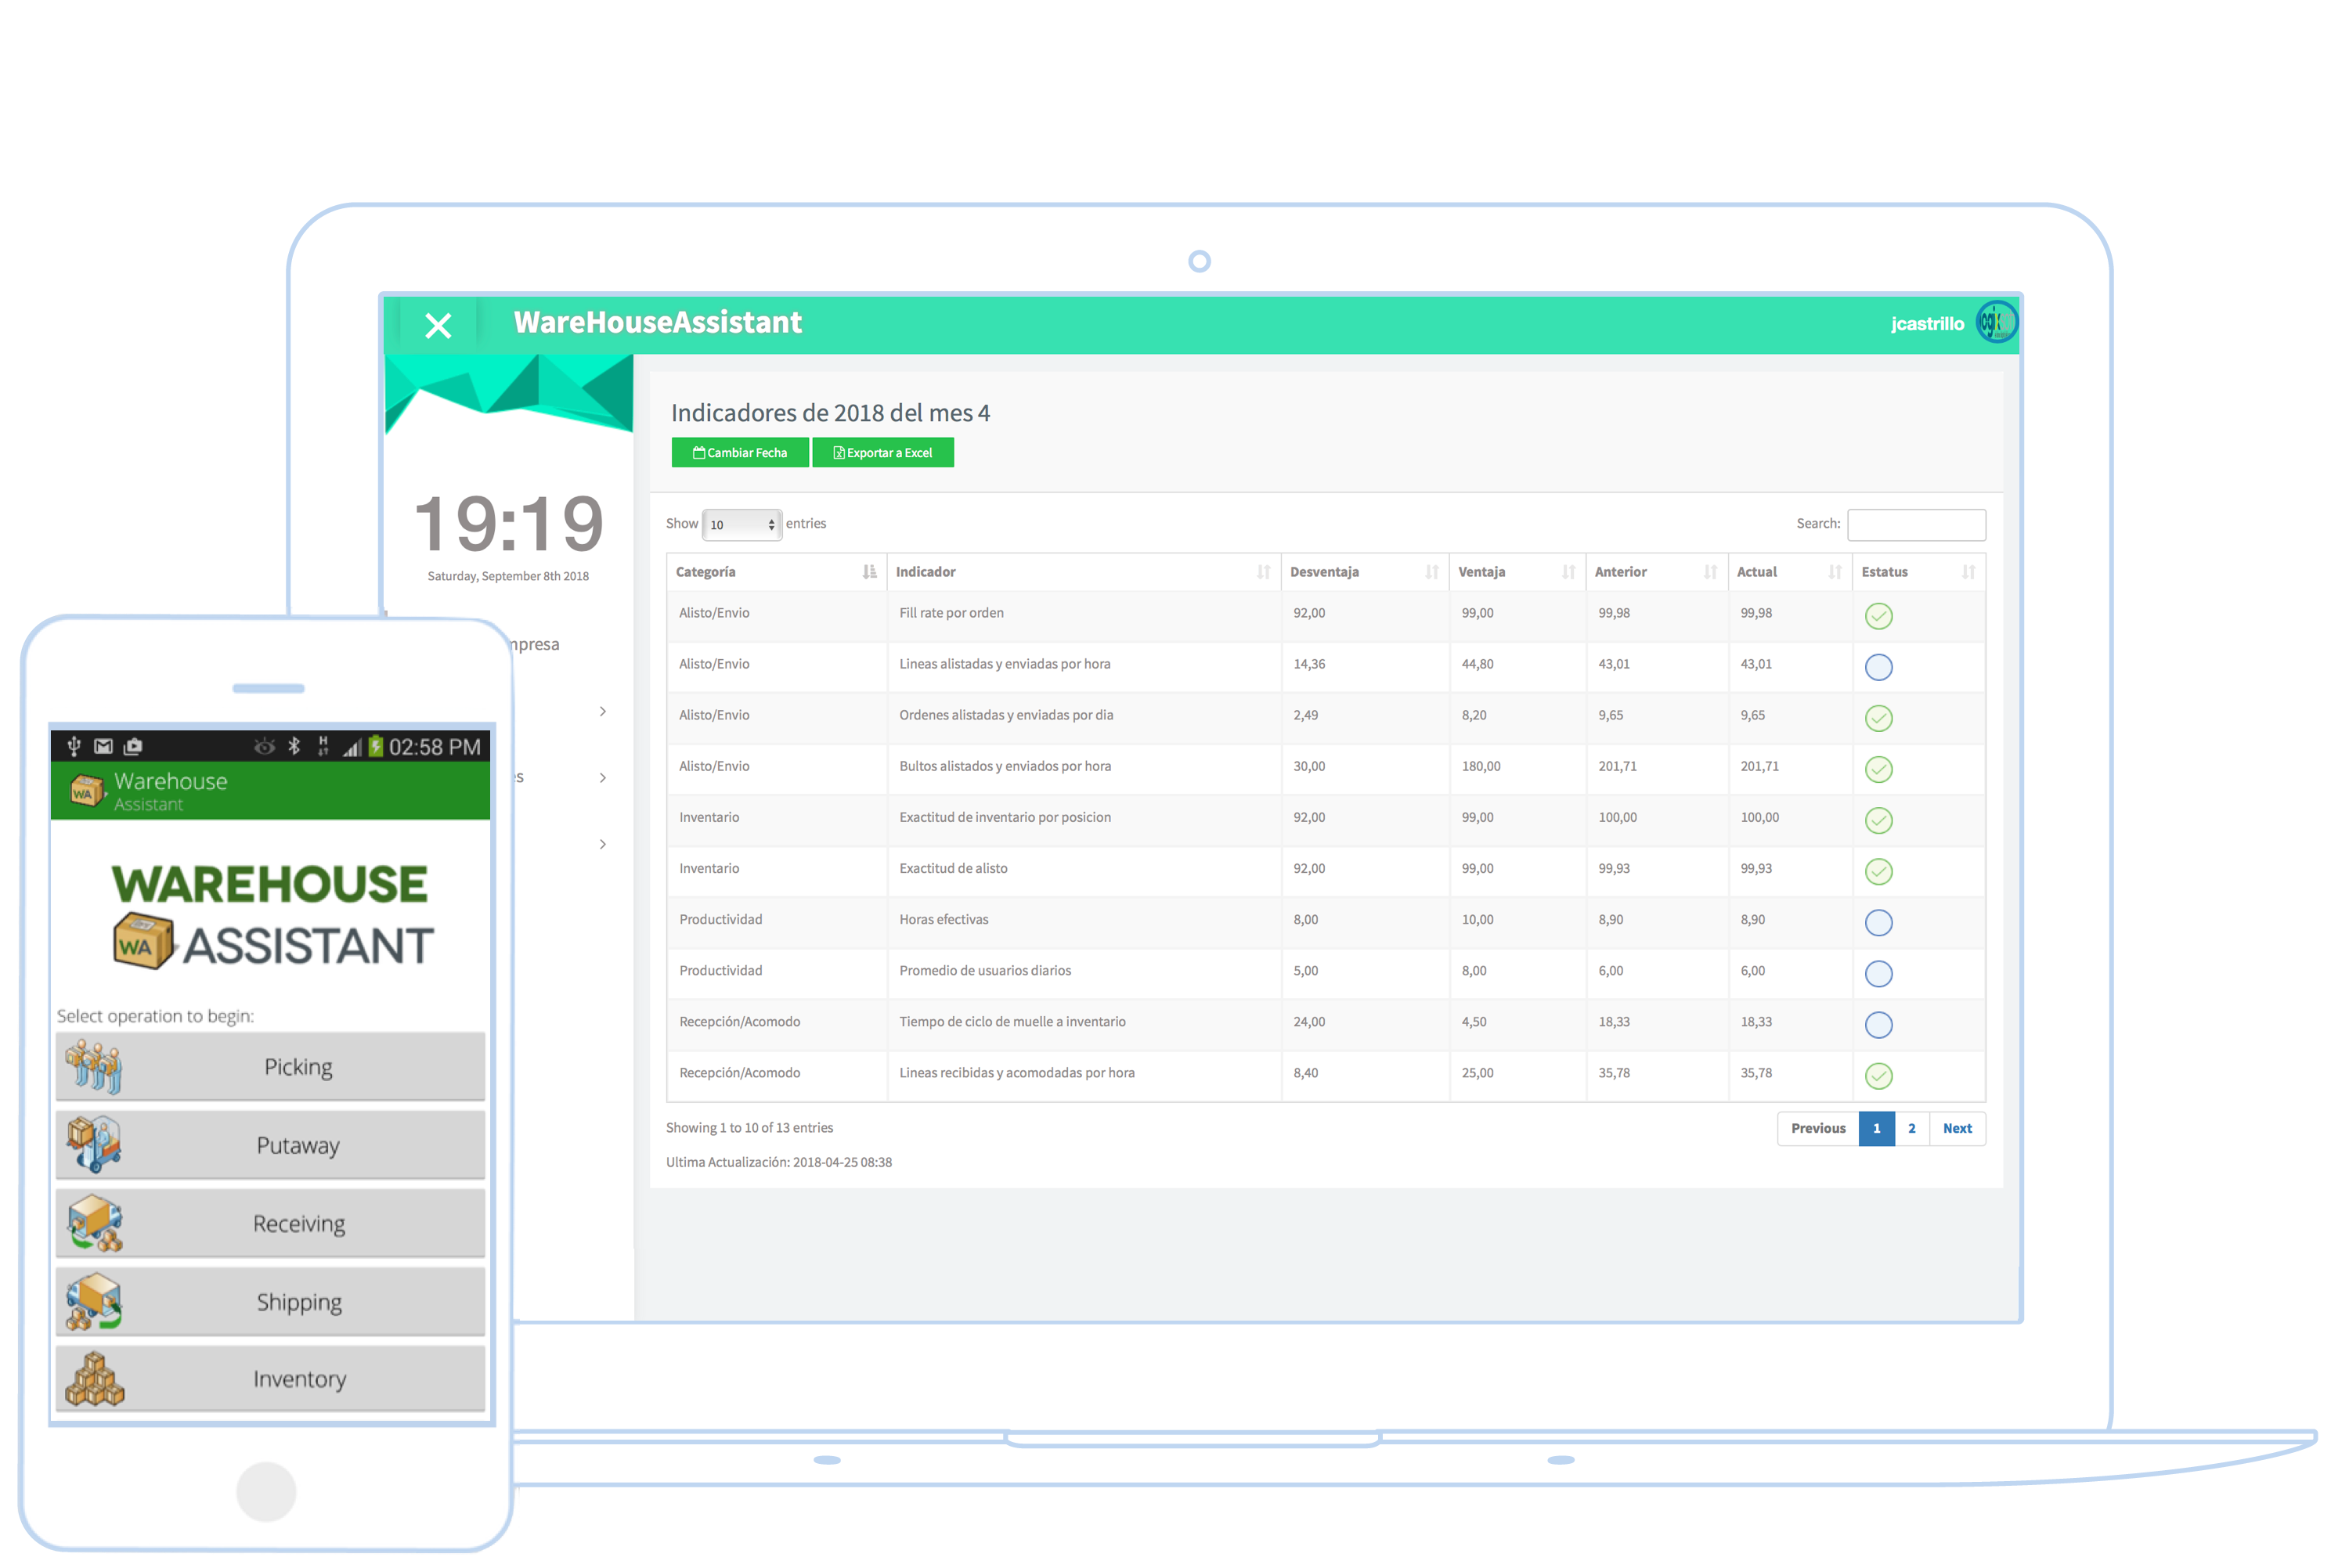Screen dimensions: 2349x1568
Task: Click the WareHouseAssistant title
Action: coord(657,322)
